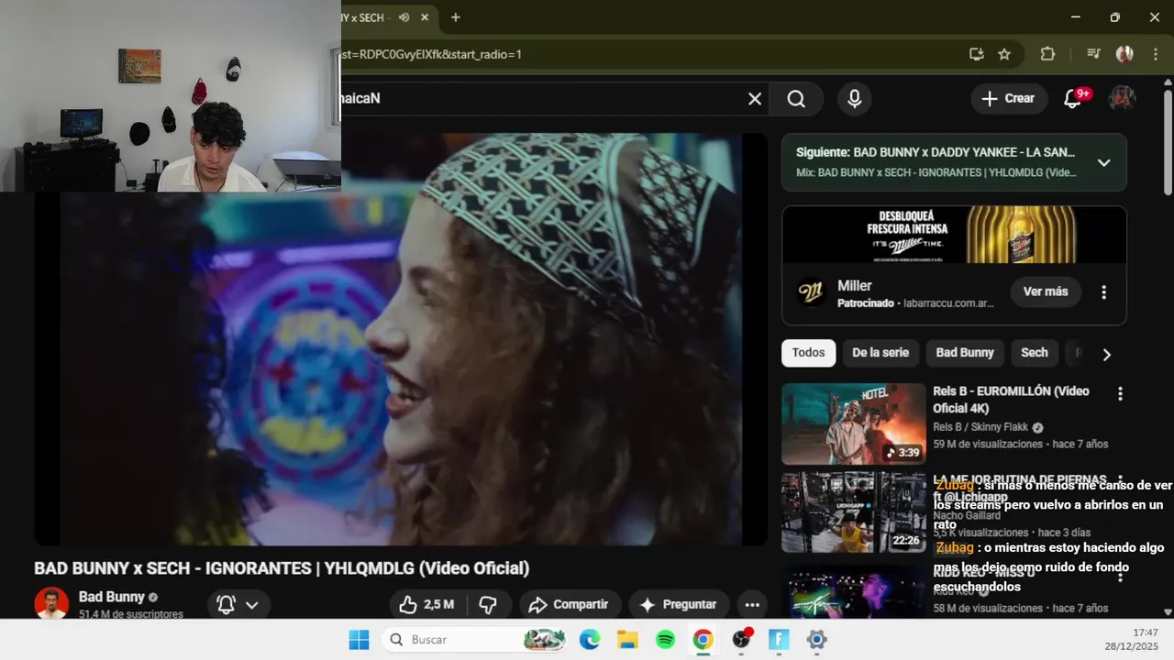Open options menu for the Miller ad
The image size is (1174, 660).
click(1104, 292)
